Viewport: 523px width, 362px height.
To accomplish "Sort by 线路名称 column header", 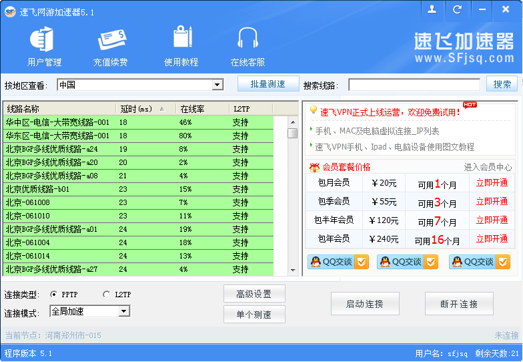I will pos(59,109).
